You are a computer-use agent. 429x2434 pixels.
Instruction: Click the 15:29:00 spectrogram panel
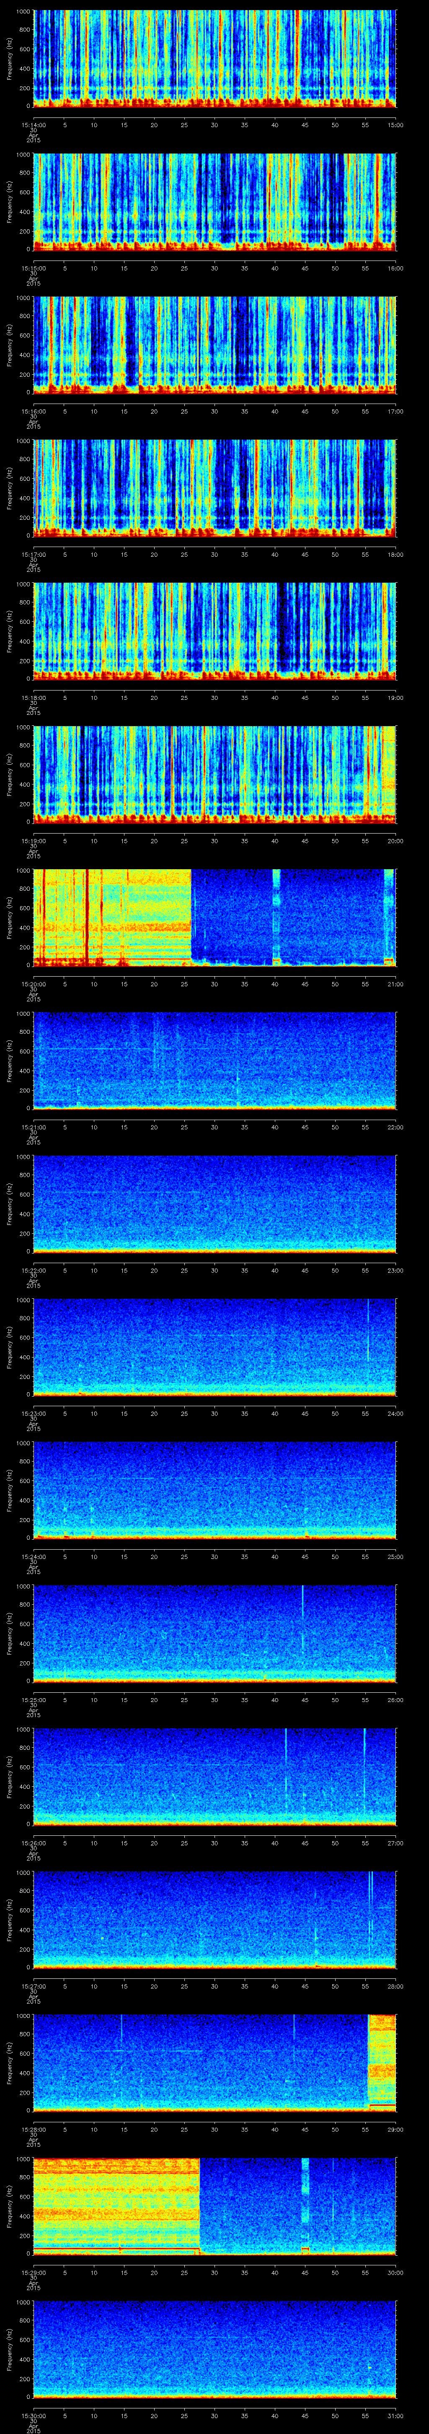coord(214,2206)
